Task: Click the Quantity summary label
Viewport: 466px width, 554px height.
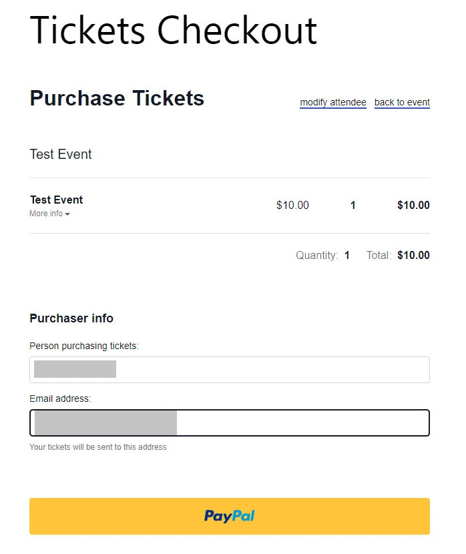Action: 316,255
